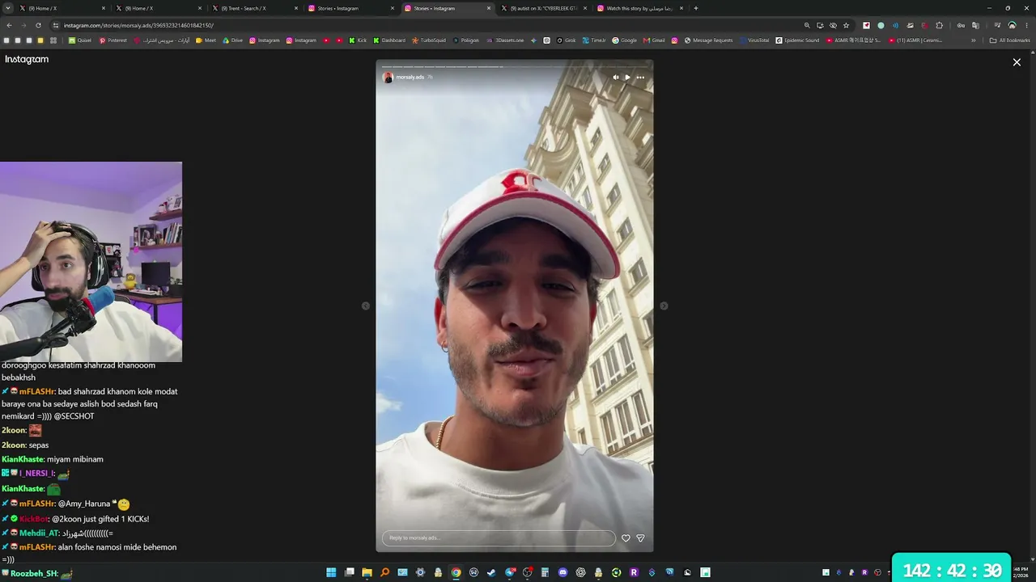Screen dimensions: 1036x582
Task: Go to the previous story arrow
Action: point(366,306)
